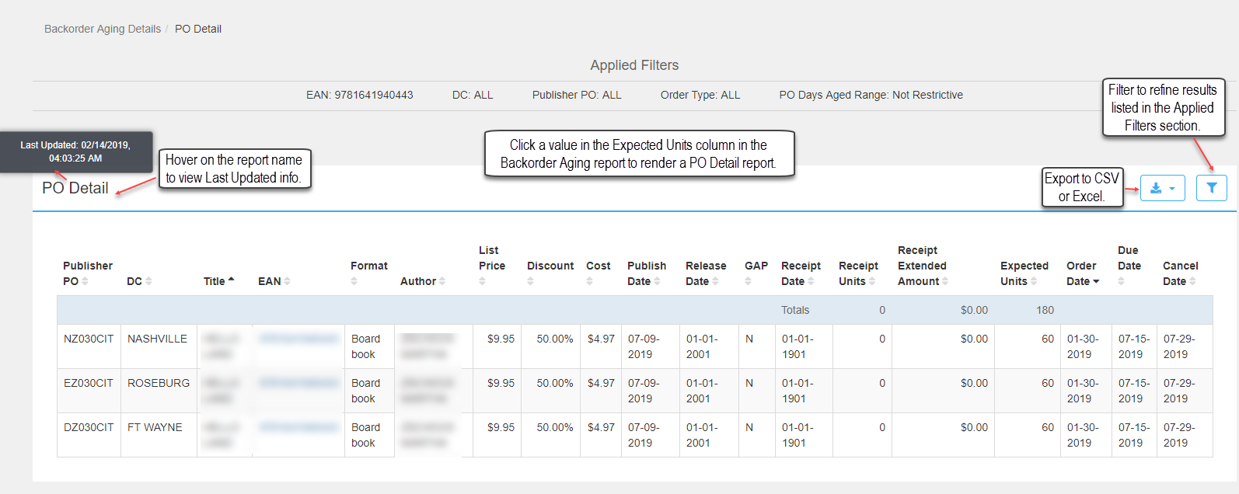Sort by Publisher PO column arrows
This screenshot has height=494, width=1239.
point(86,281)
